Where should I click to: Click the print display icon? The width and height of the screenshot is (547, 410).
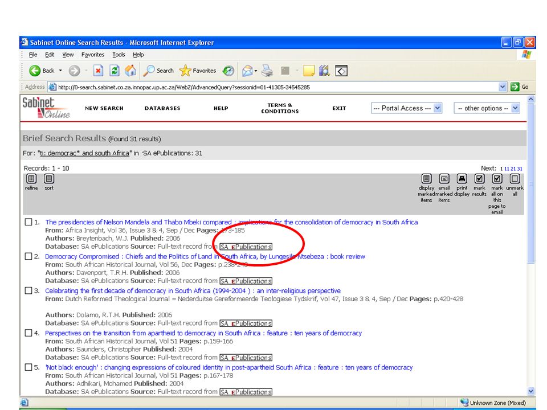(x=462, y=179)
